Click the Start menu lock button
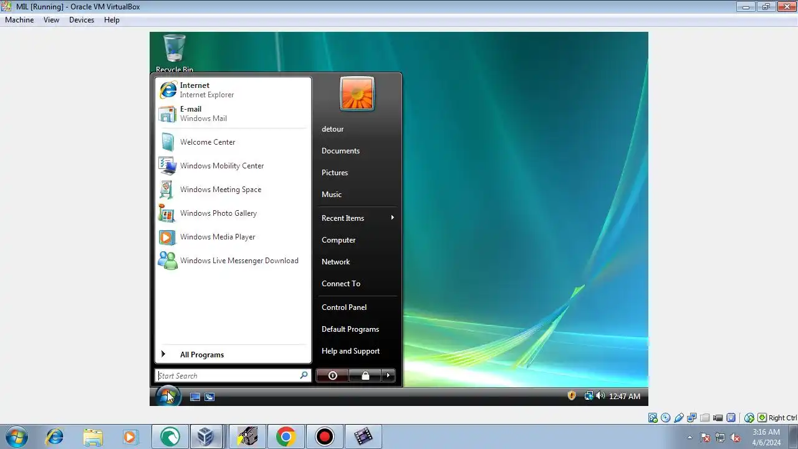 pos(365,375)
